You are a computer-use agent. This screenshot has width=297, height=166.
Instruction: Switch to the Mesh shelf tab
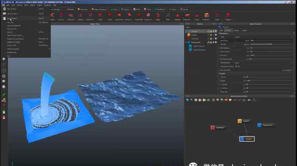point(114,9)
